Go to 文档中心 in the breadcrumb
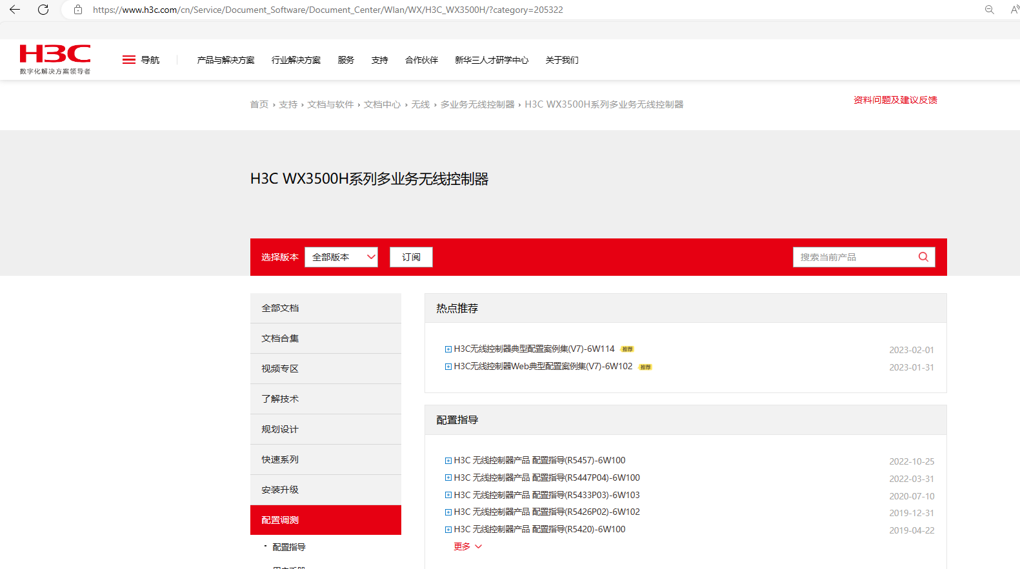Image resolution: width=1020 pixels, height=569 pixels. [x=382, y=104]
